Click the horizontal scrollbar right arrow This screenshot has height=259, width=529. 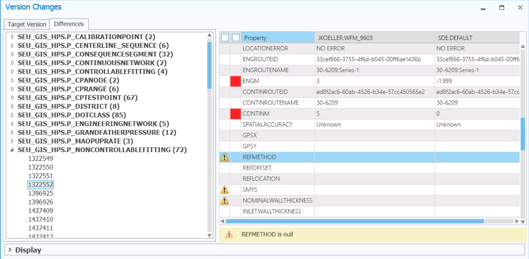point(517,221)
